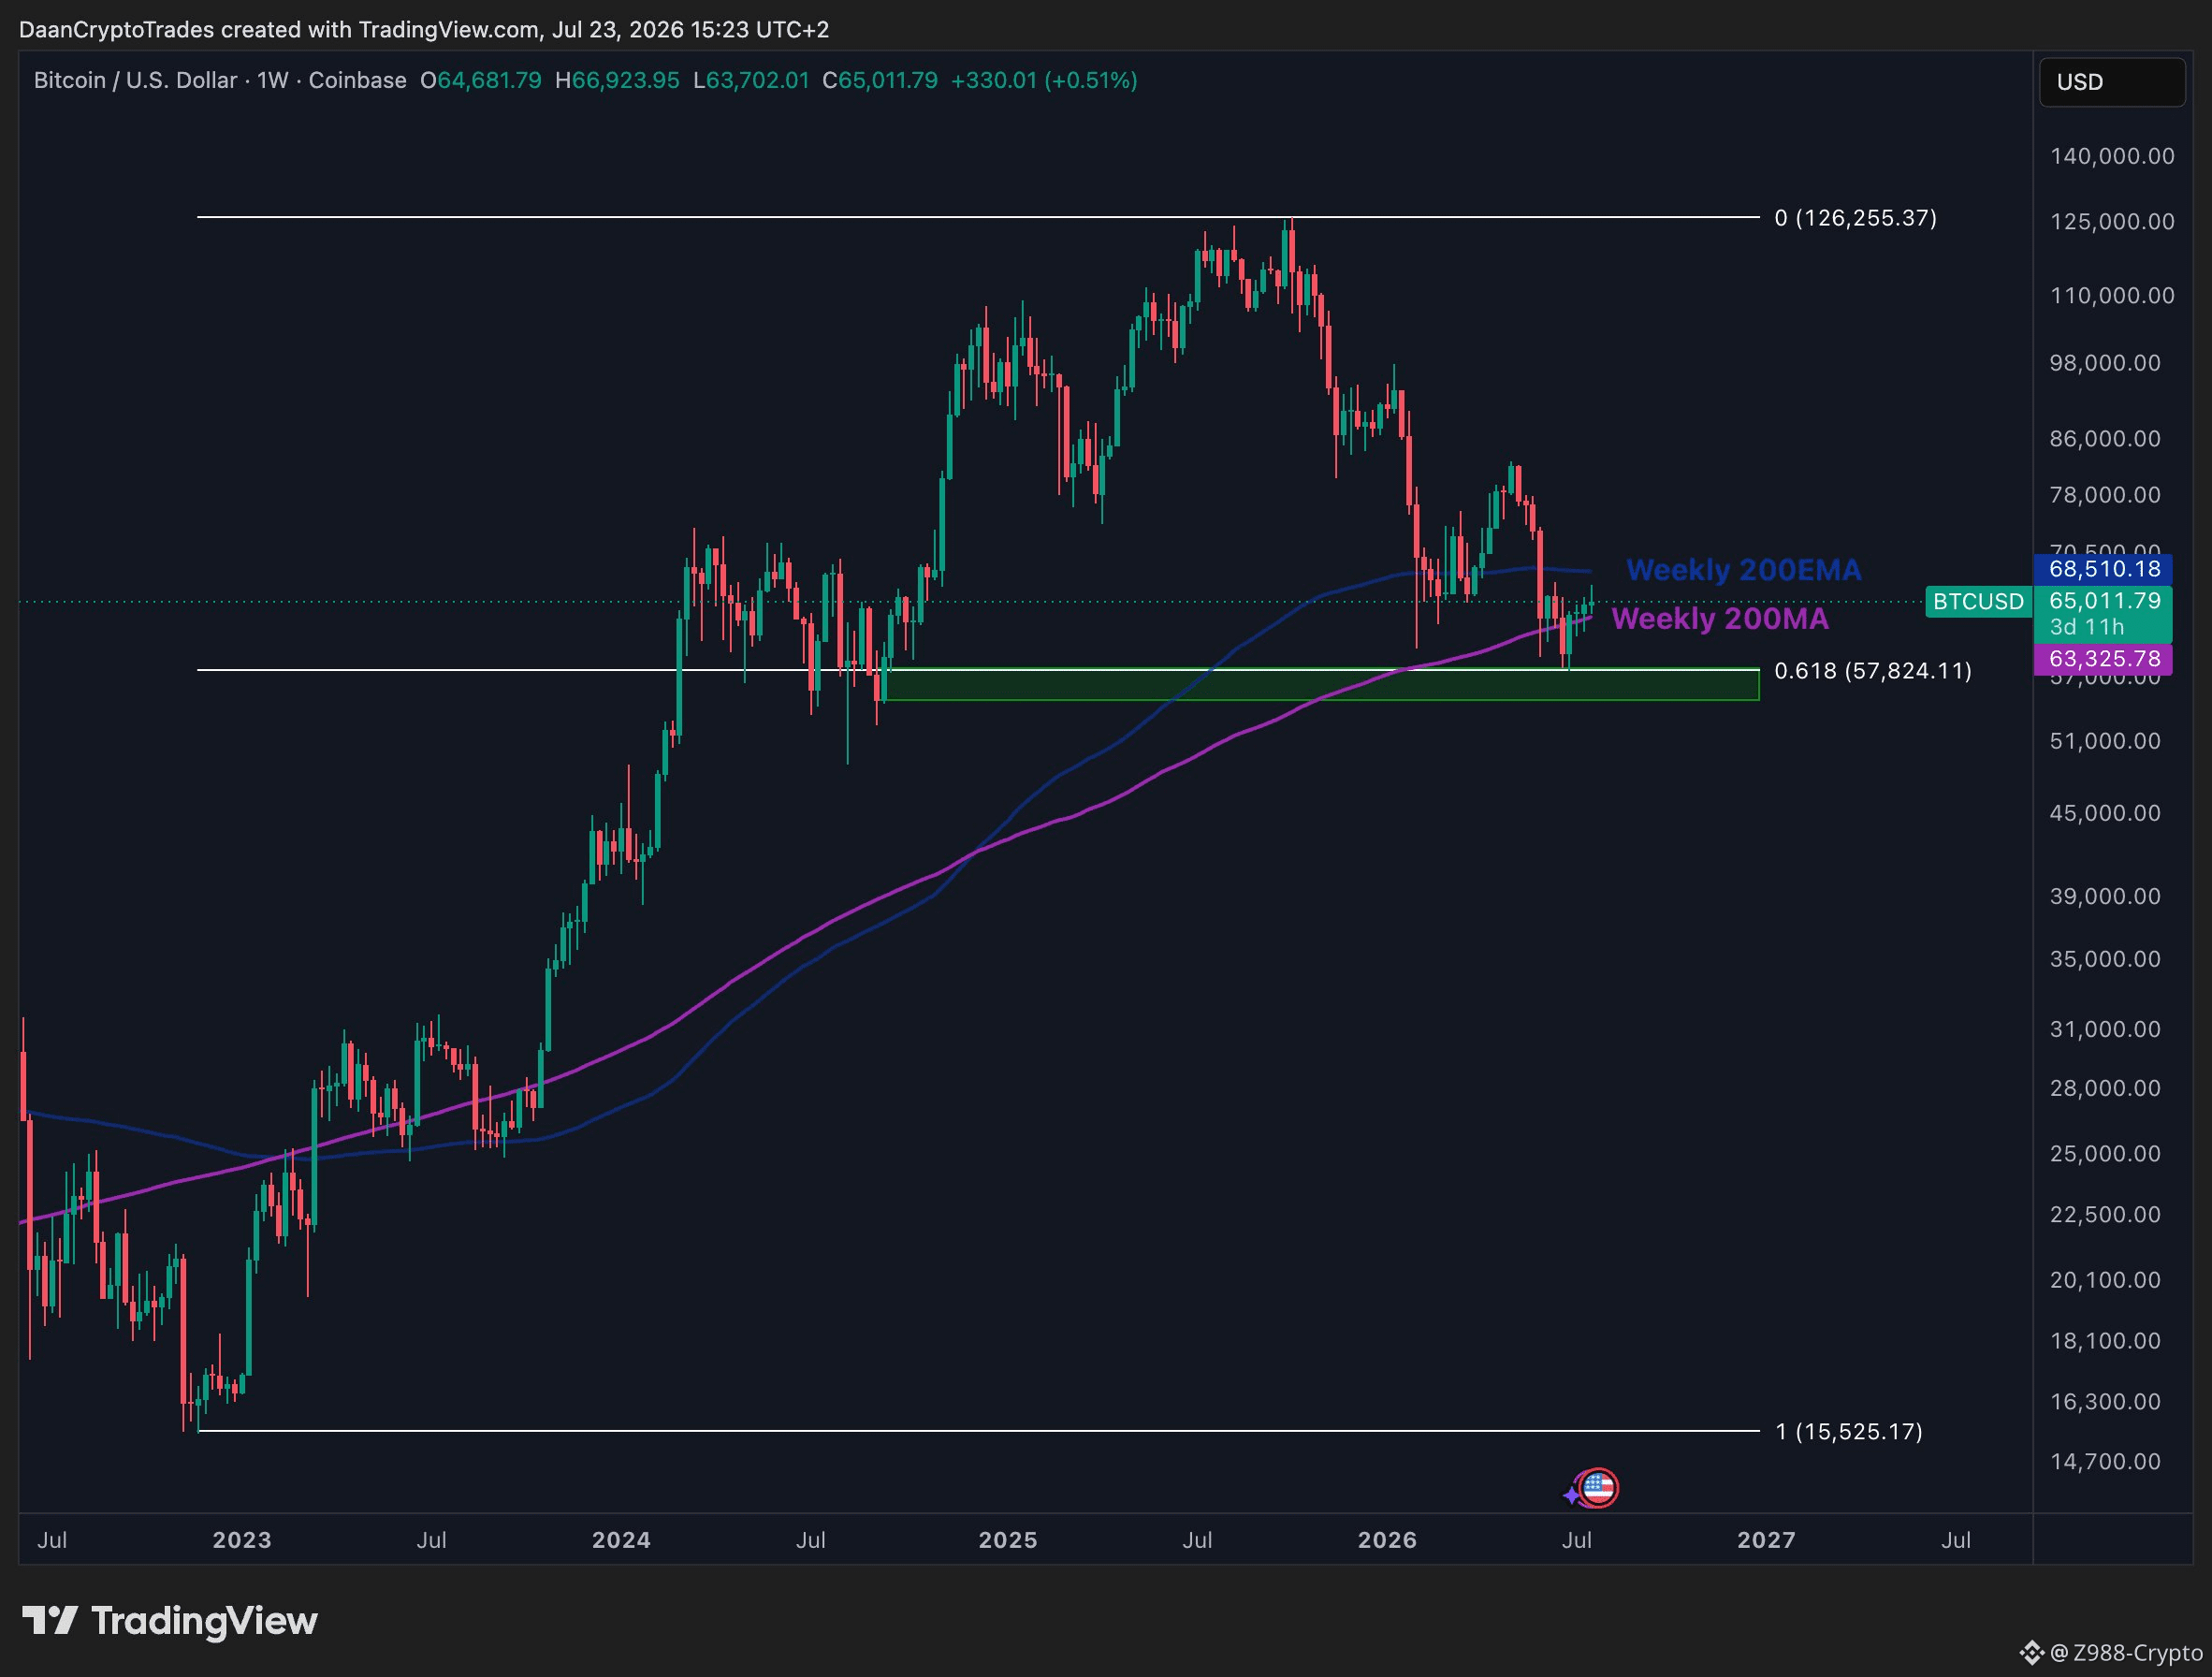
Task: Click the 140,000.00 price axis label
Action: (x=2112, y=156)
